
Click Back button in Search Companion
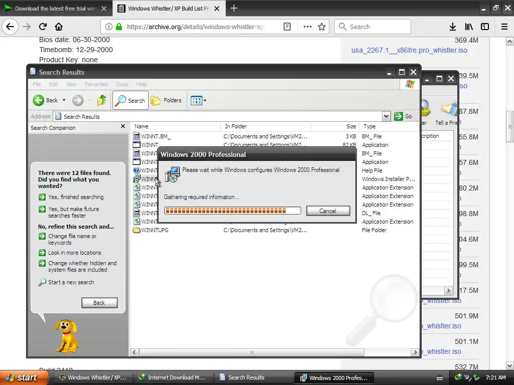coord(99,302)
